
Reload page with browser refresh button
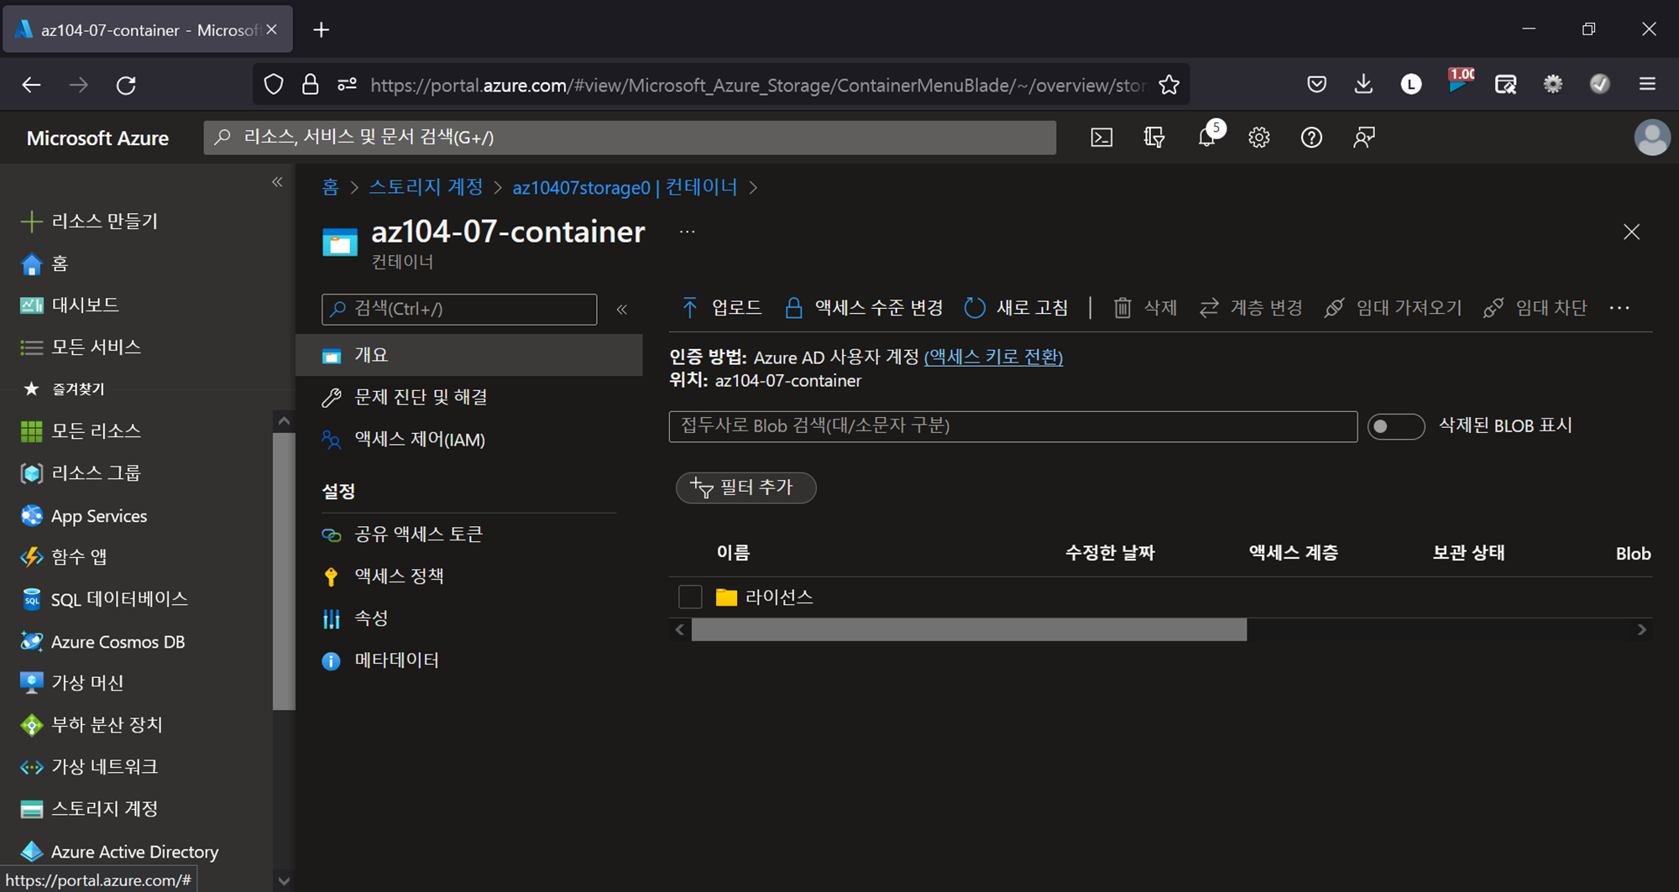tap(126, 85)
